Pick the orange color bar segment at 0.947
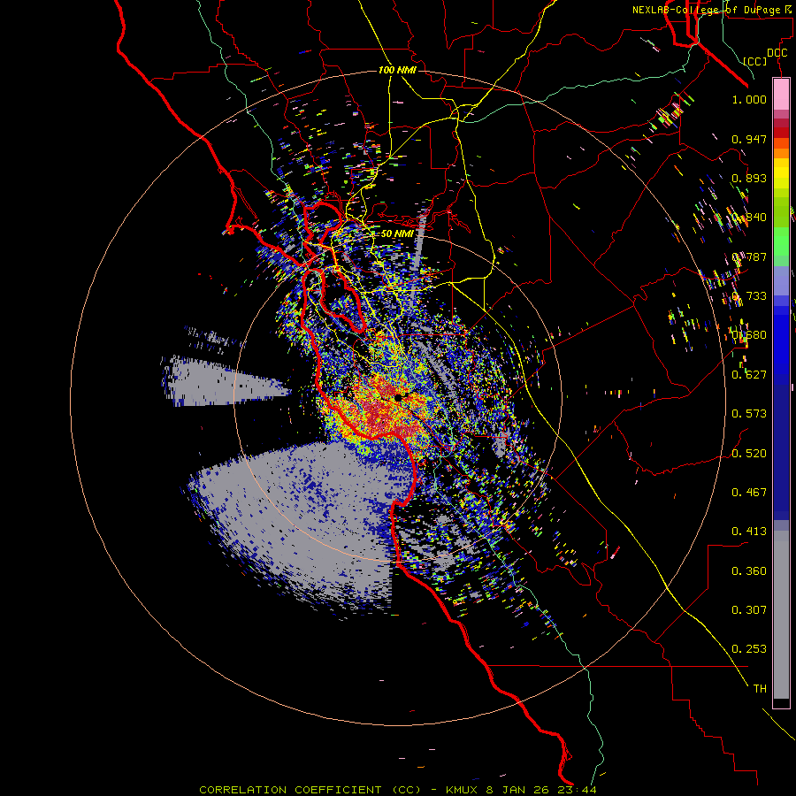The width and height of the screenshot is (796, 796). (x=781, y=143)
